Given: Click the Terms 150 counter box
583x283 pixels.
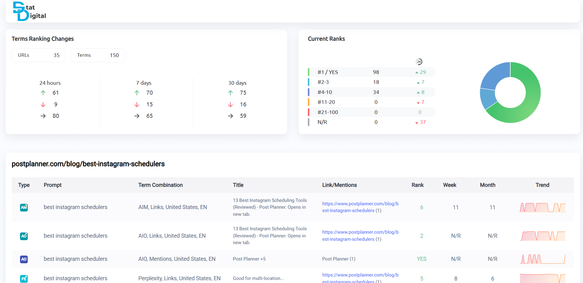Looking at the screenshot, I should coord(98,55).
